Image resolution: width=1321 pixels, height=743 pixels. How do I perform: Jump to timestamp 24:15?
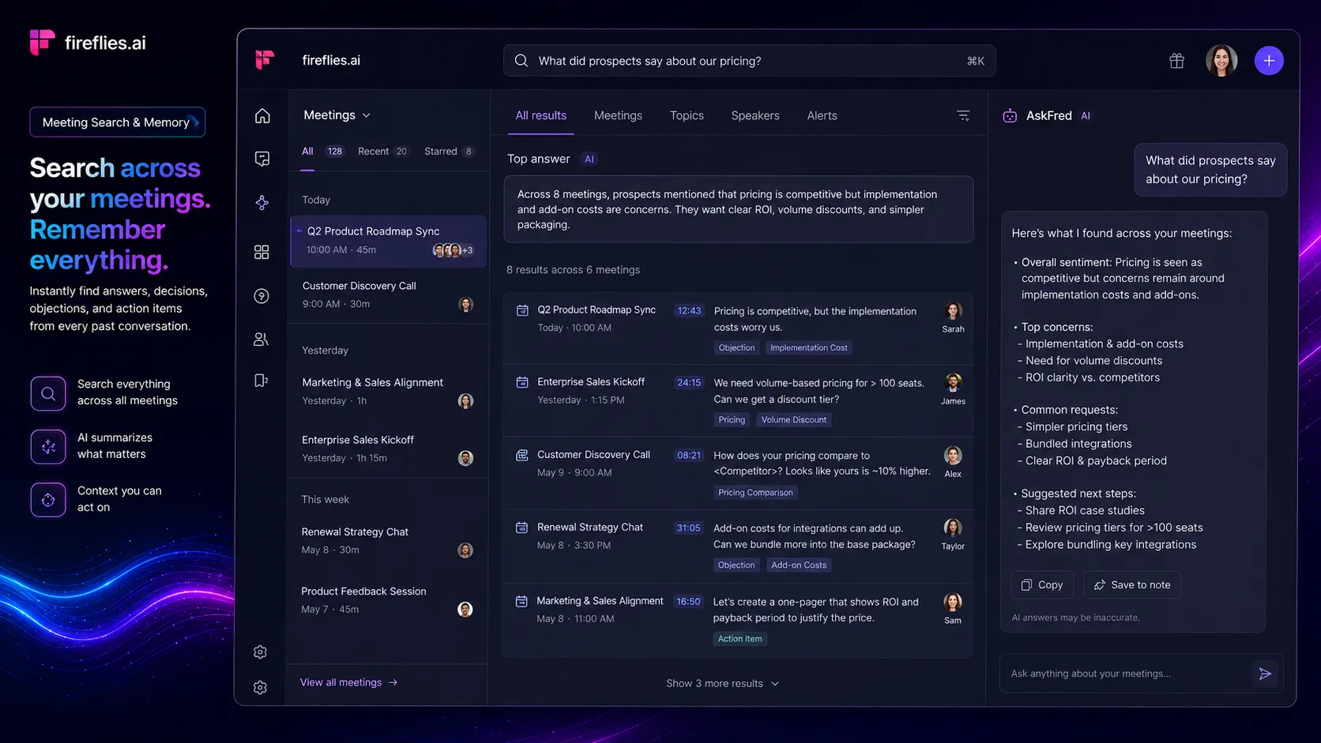689,383
